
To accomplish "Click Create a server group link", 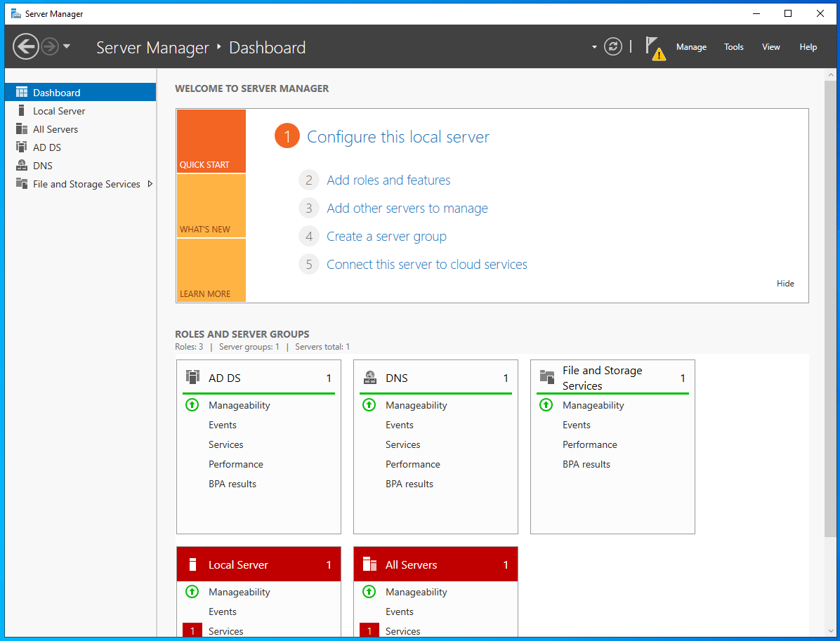I will 386,237.
